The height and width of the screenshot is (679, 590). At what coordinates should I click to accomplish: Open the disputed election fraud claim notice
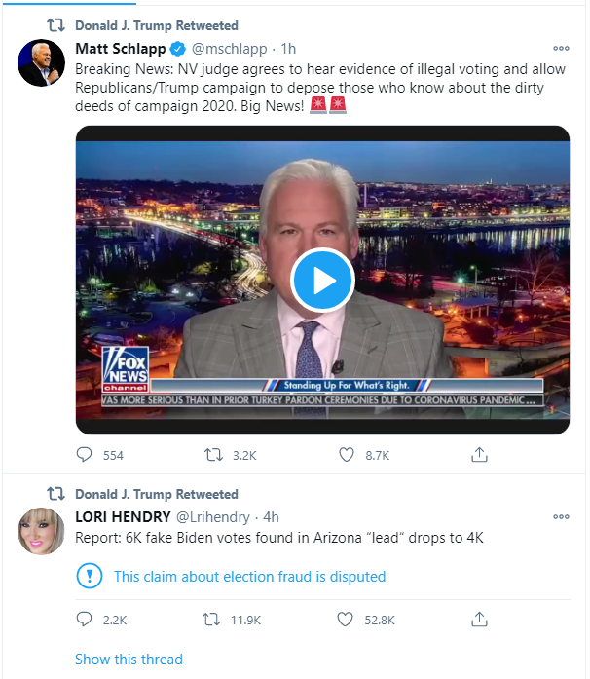249,577
